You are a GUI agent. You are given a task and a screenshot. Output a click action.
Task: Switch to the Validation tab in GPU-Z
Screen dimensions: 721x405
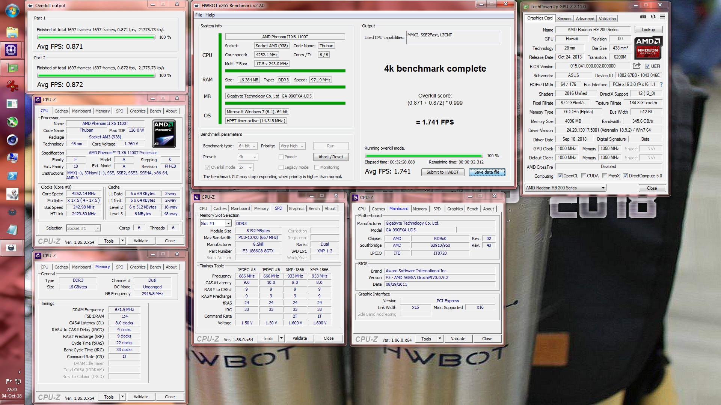(607, 19)
